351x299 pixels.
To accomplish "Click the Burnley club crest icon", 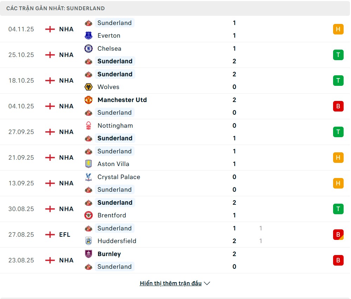I will 89,254.
